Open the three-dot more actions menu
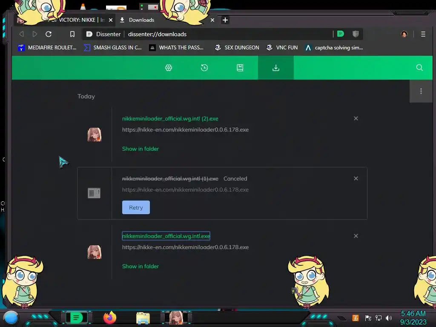This screenshot has width=436, height=327. [421, 91]
